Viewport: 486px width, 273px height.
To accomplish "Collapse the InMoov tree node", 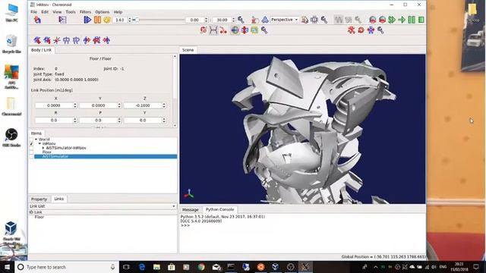I will pyautogui.click(x=39, y=143).
